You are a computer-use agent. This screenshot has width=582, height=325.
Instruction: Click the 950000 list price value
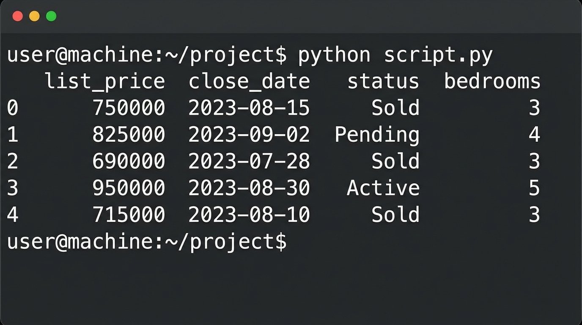[129, 188]
